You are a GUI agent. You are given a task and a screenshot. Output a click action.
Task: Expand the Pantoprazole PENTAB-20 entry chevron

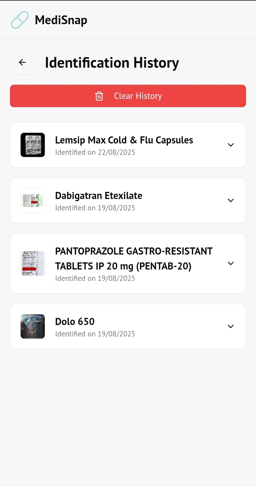point(231,263)
